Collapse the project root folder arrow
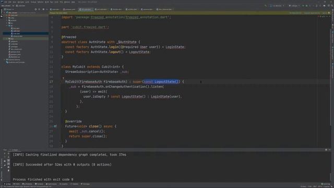334x188 pixels. 5,13
